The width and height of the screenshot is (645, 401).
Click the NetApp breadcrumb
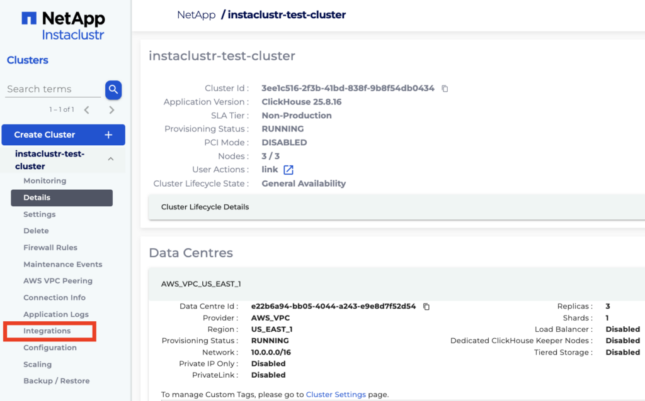coord(196,14)
